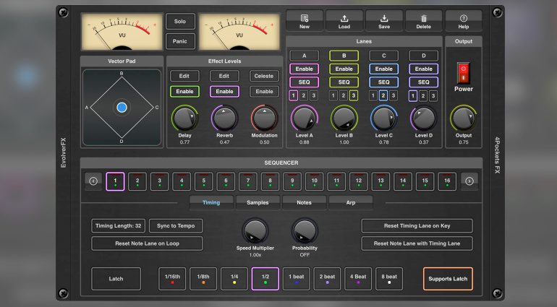Open the Celeste modulation selector
Viewport: 557px width, 307px height.
tap(264, 76)
